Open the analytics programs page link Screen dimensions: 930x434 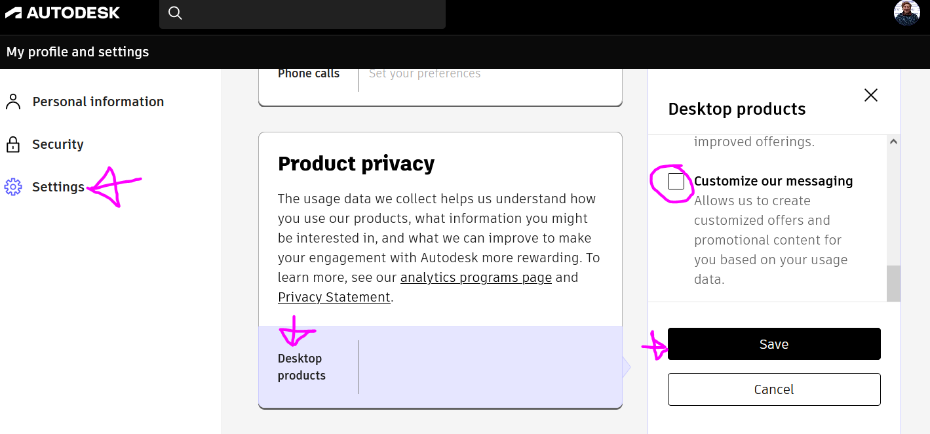[476, 277]
